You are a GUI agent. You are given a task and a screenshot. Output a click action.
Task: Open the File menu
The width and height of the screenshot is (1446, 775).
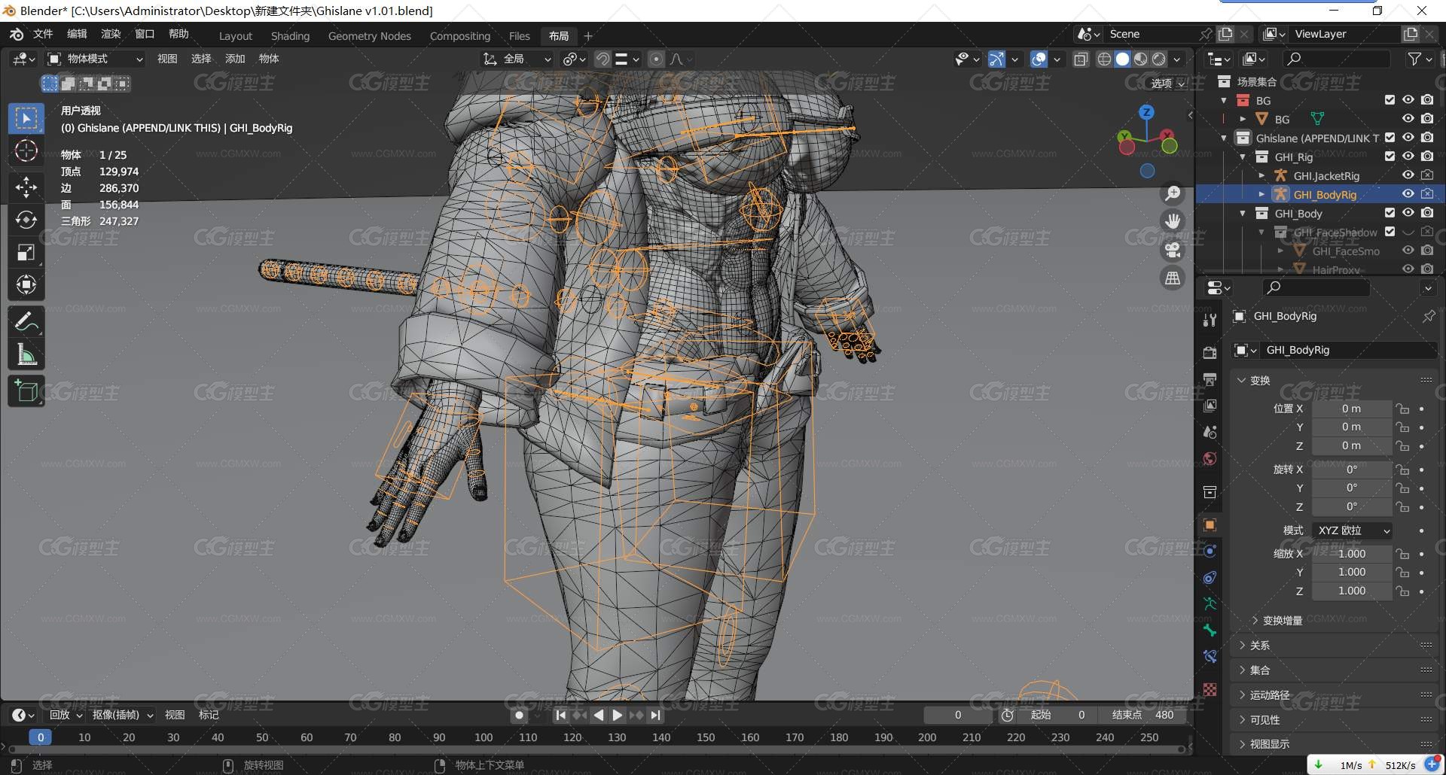coord(43,35)
